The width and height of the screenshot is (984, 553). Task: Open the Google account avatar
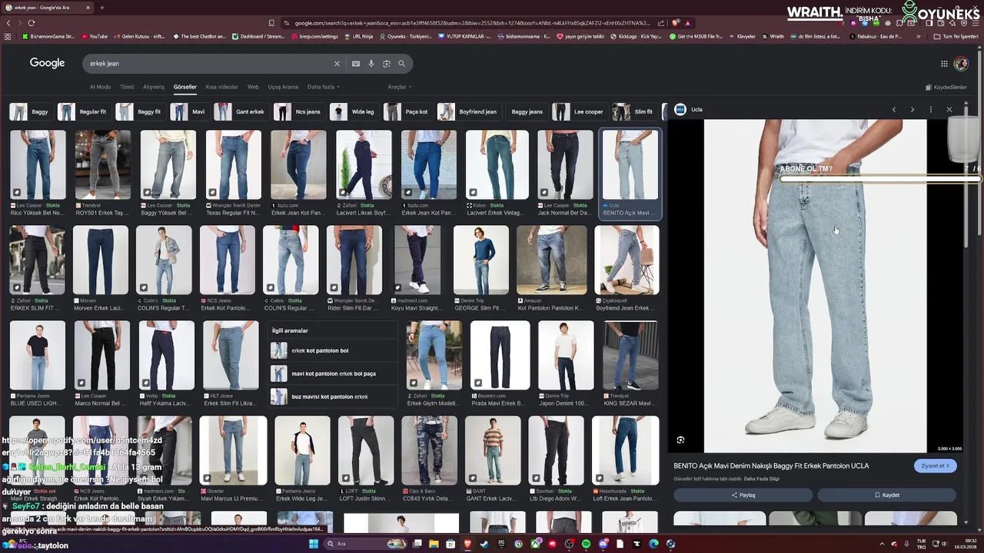click(x=961, y=64)
